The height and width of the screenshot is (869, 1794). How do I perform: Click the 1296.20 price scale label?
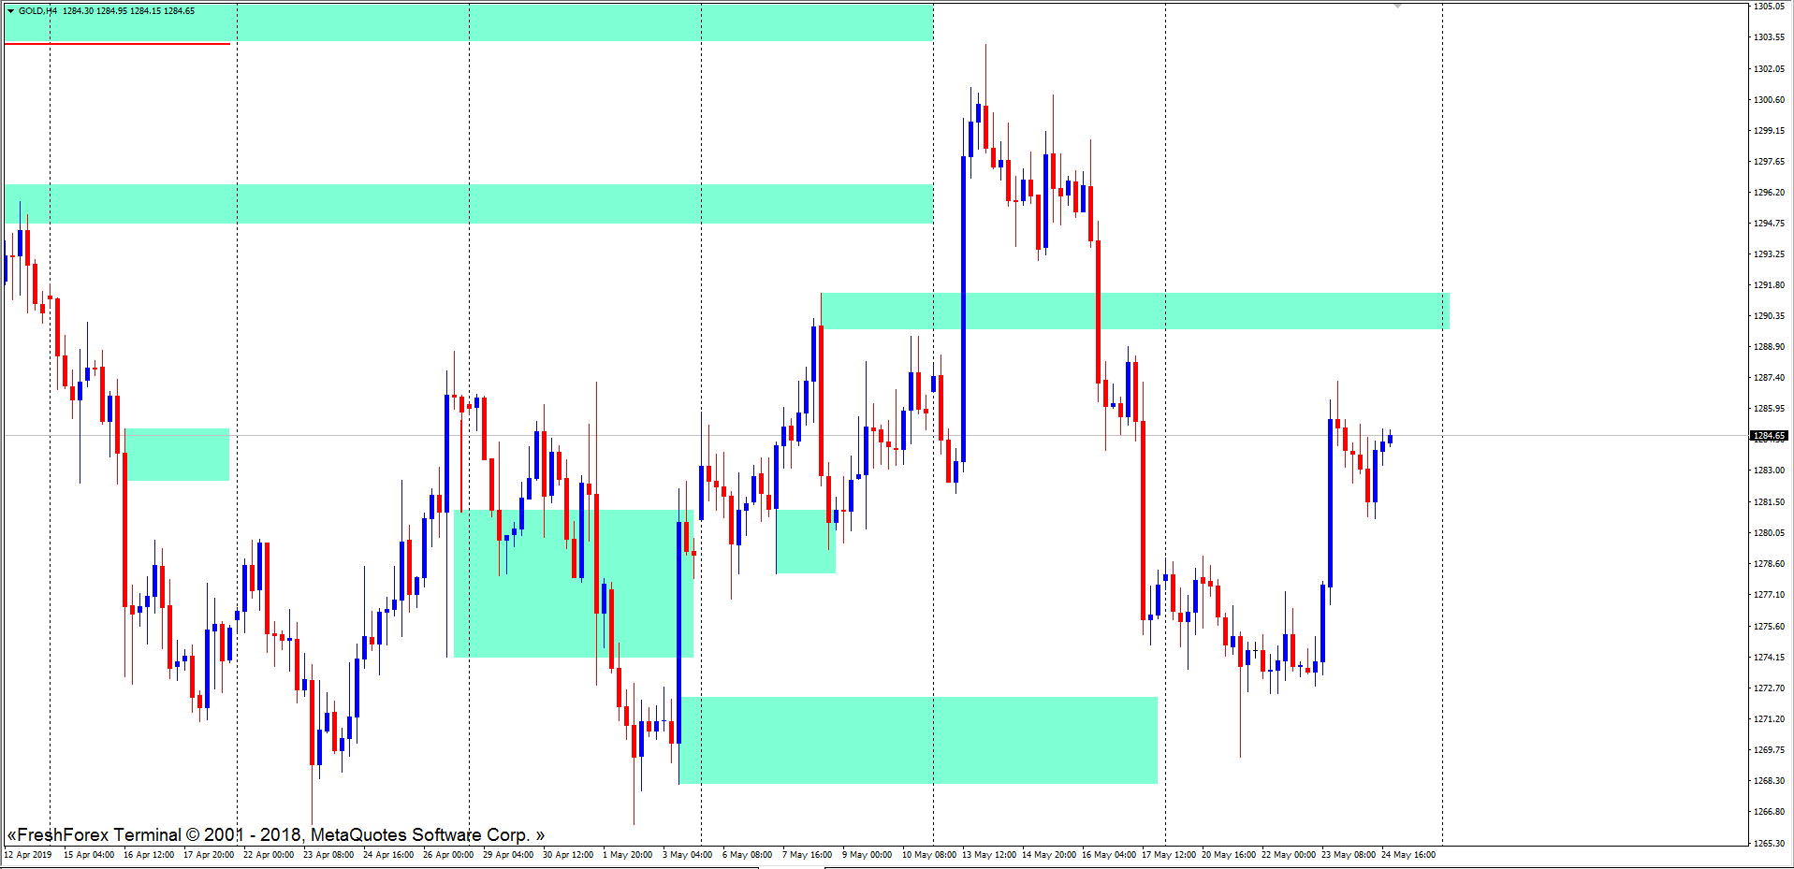(1769, 193)
